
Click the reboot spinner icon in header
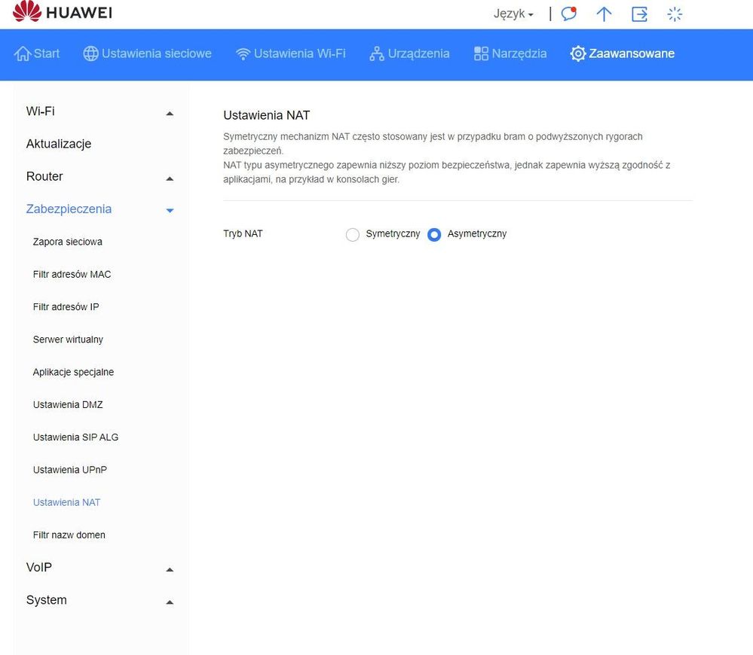pyautogui.click(x=675, y=14)
